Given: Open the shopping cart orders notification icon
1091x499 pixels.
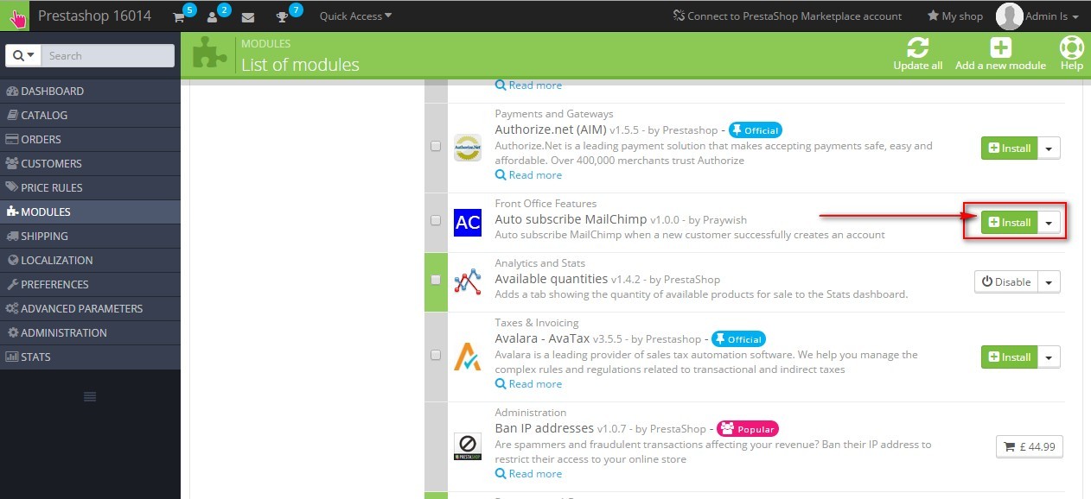Looking at the screenshot, I should [179, 16].
